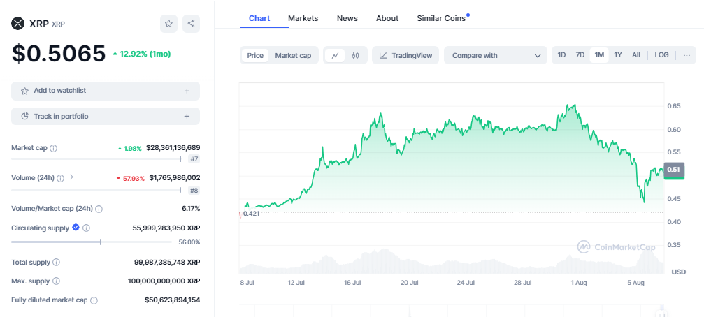
Task: Open the Similar Coins tab
Action: coord(441,18)
